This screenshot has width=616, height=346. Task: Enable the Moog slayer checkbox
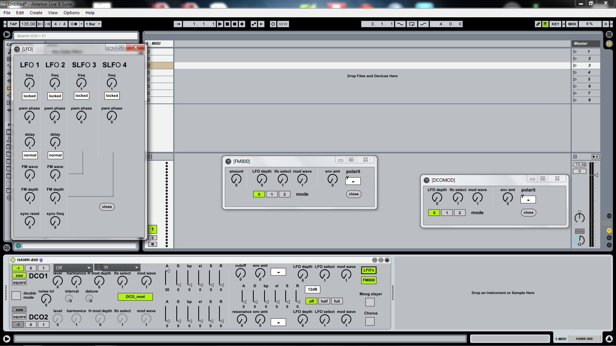coord(370,302)
